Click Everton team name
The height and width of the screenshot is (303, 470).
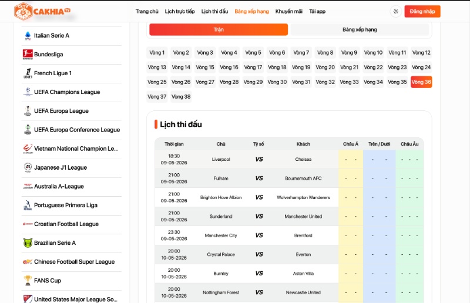pos(303,254)
